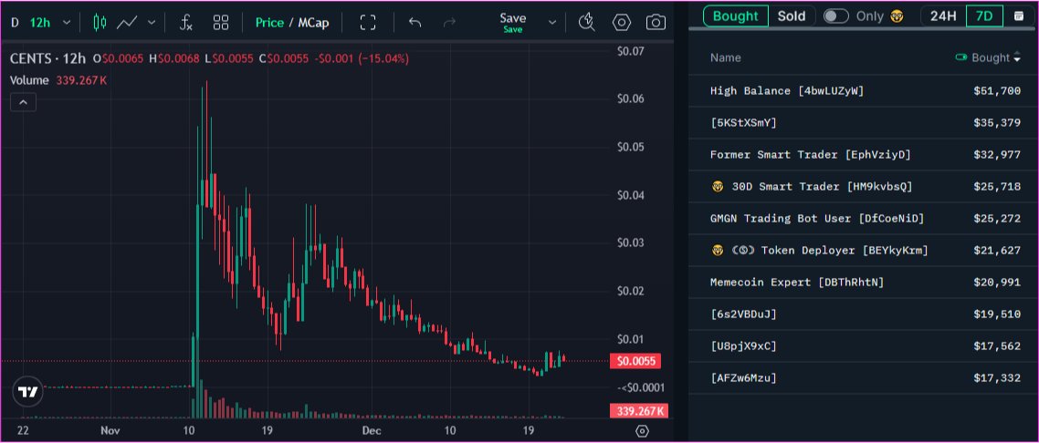Switch chart to Price view
1039x443 pixels.
pyautogui.click(x=269, y=23)
